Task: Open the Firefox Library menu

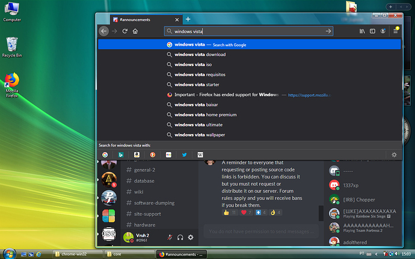Action: point(362,31)
